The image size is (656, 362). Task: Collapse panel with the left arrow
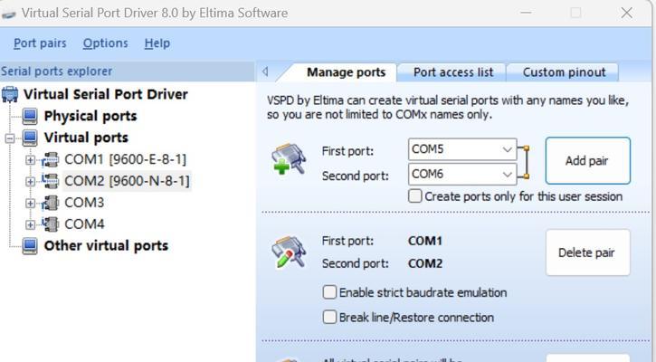(x=265, y=71)
